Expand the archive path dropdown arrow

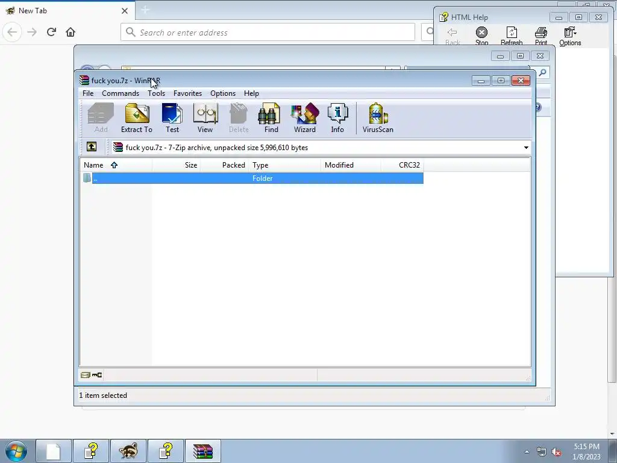pos(526,148)
